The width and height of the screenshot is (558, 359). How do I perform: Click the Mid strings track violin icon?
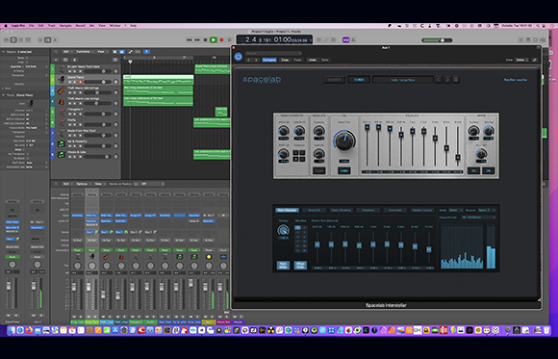coord(62,90)
